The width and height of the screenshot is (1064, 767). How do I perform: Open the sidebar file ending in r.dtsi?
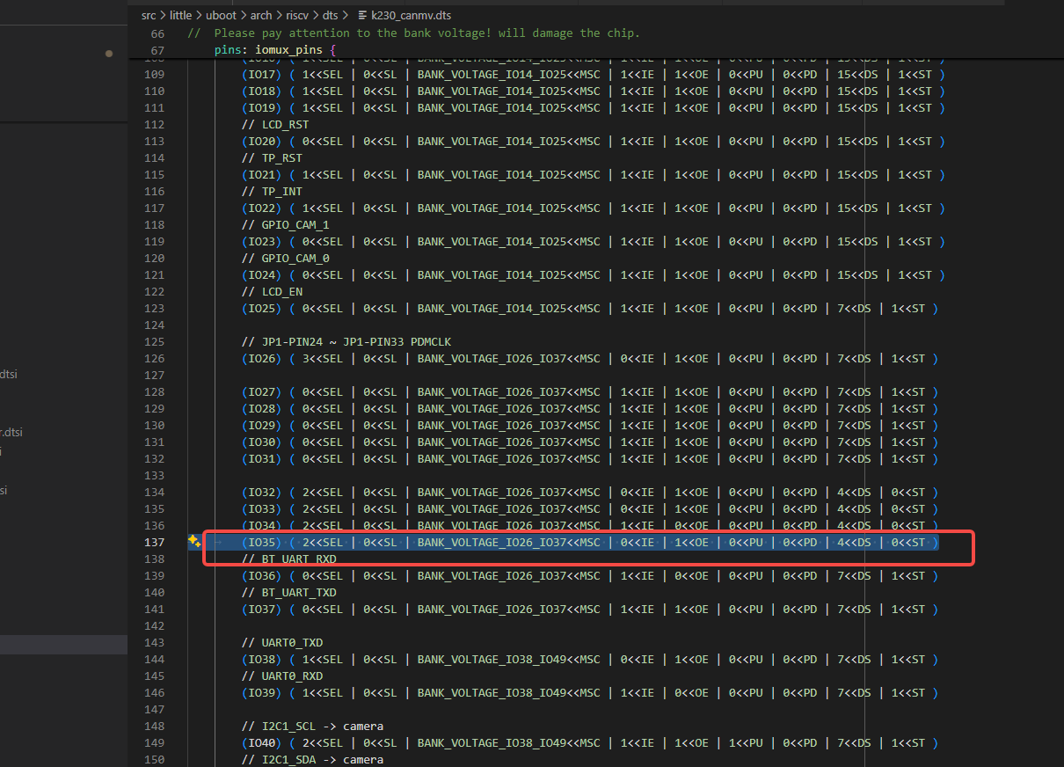coord(12,432)
